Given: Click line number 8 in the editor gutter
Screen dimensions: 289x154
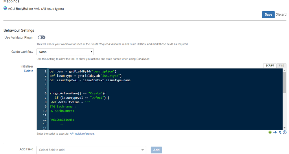Looking at the screenshot, I should click(45, 102).
